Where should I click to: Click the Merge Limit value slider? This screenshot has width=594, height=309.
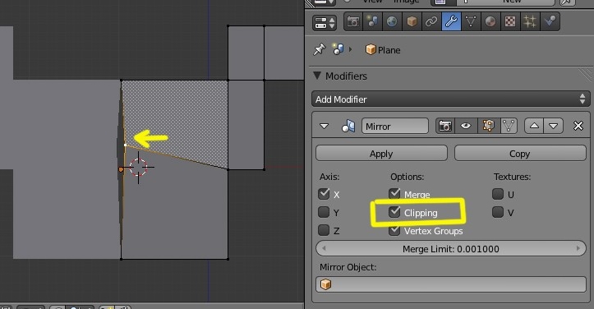pyautogui.click(x=451, y=249)
